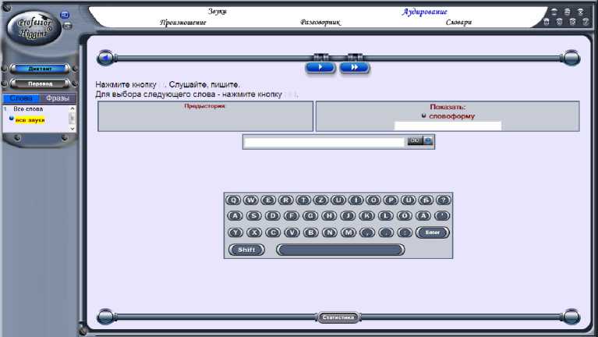Image resolution: width=598 pixels, height=337 pixels.
Task: Tap the N key on the virtual keyboard
Action: [x=330, y=232]
